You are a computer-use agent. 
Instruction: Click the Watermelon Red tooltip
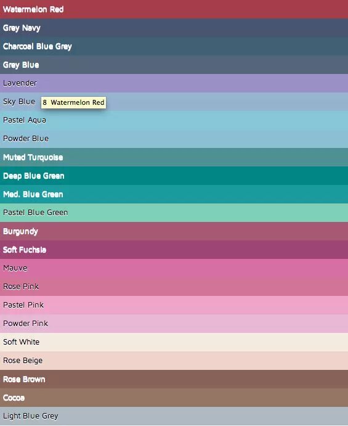(x=73, y=102)
